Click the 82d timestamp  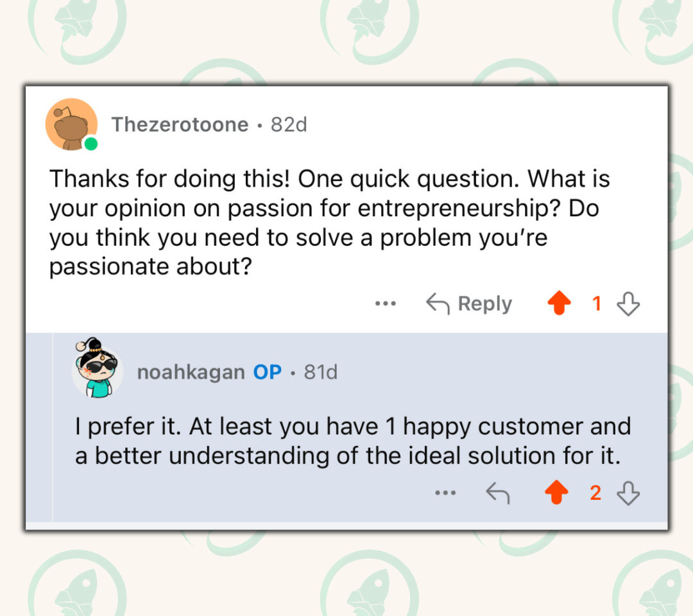[x=289, y=124]
